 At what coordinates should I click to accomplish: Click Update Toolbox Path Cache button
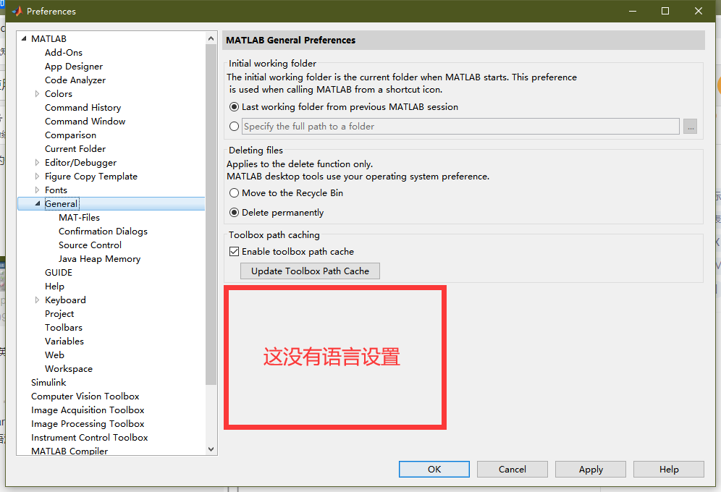pos(310,271)
